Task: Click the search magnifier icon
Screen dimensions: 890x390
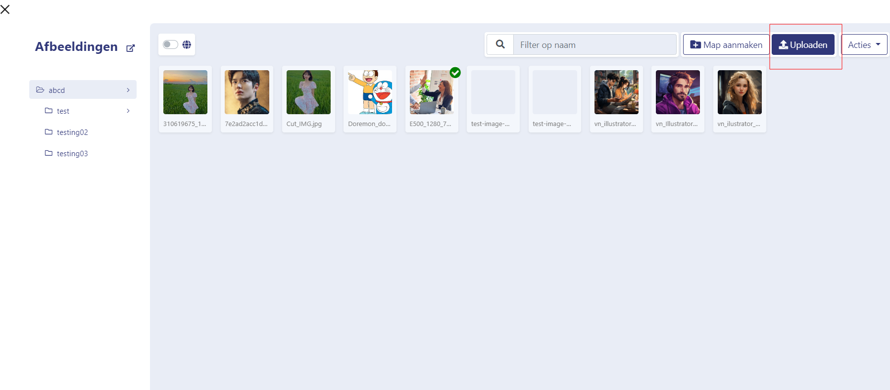Action: pos(500,44)
